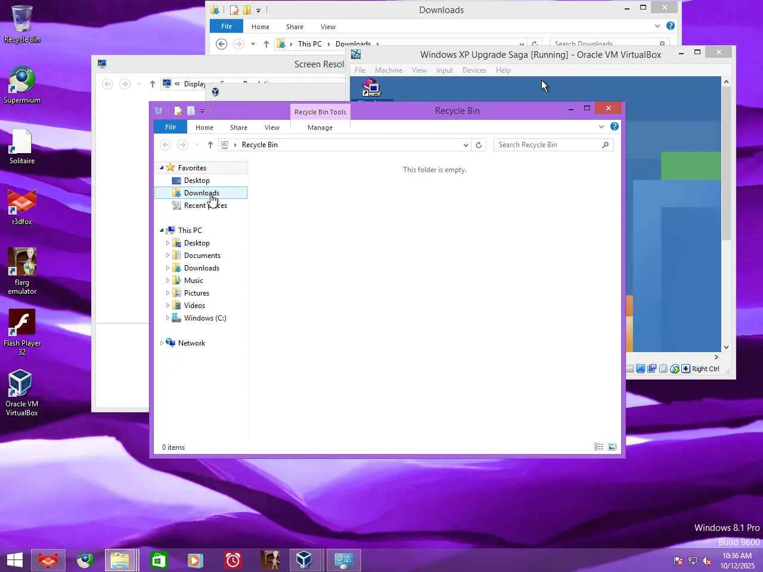Viewport: 763px width, 572px height.
Task: Refresh the Recycle Bin address bar
Action: (479, 145)
